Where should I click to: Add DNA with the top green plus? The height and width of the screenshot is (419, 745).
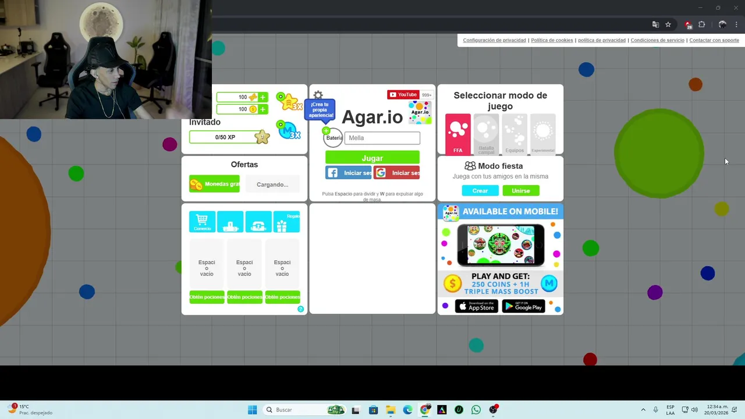click(x=263, y=97)
